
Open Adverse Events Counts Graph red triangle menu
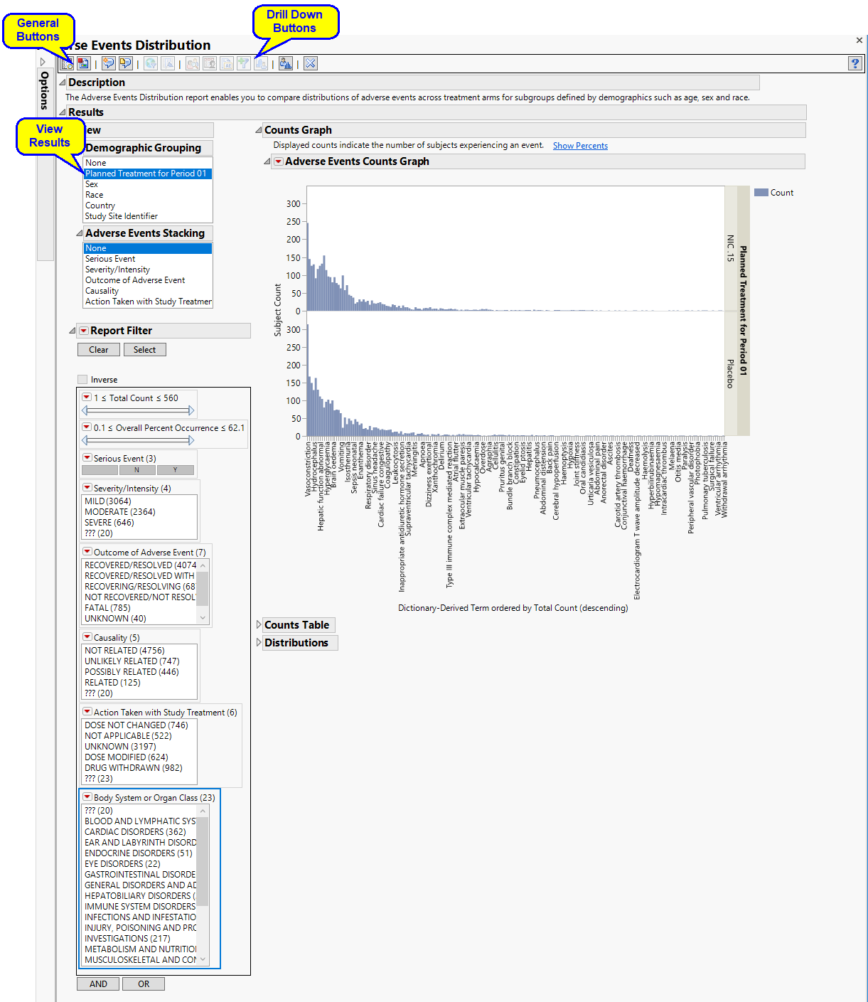coord(279,161)
